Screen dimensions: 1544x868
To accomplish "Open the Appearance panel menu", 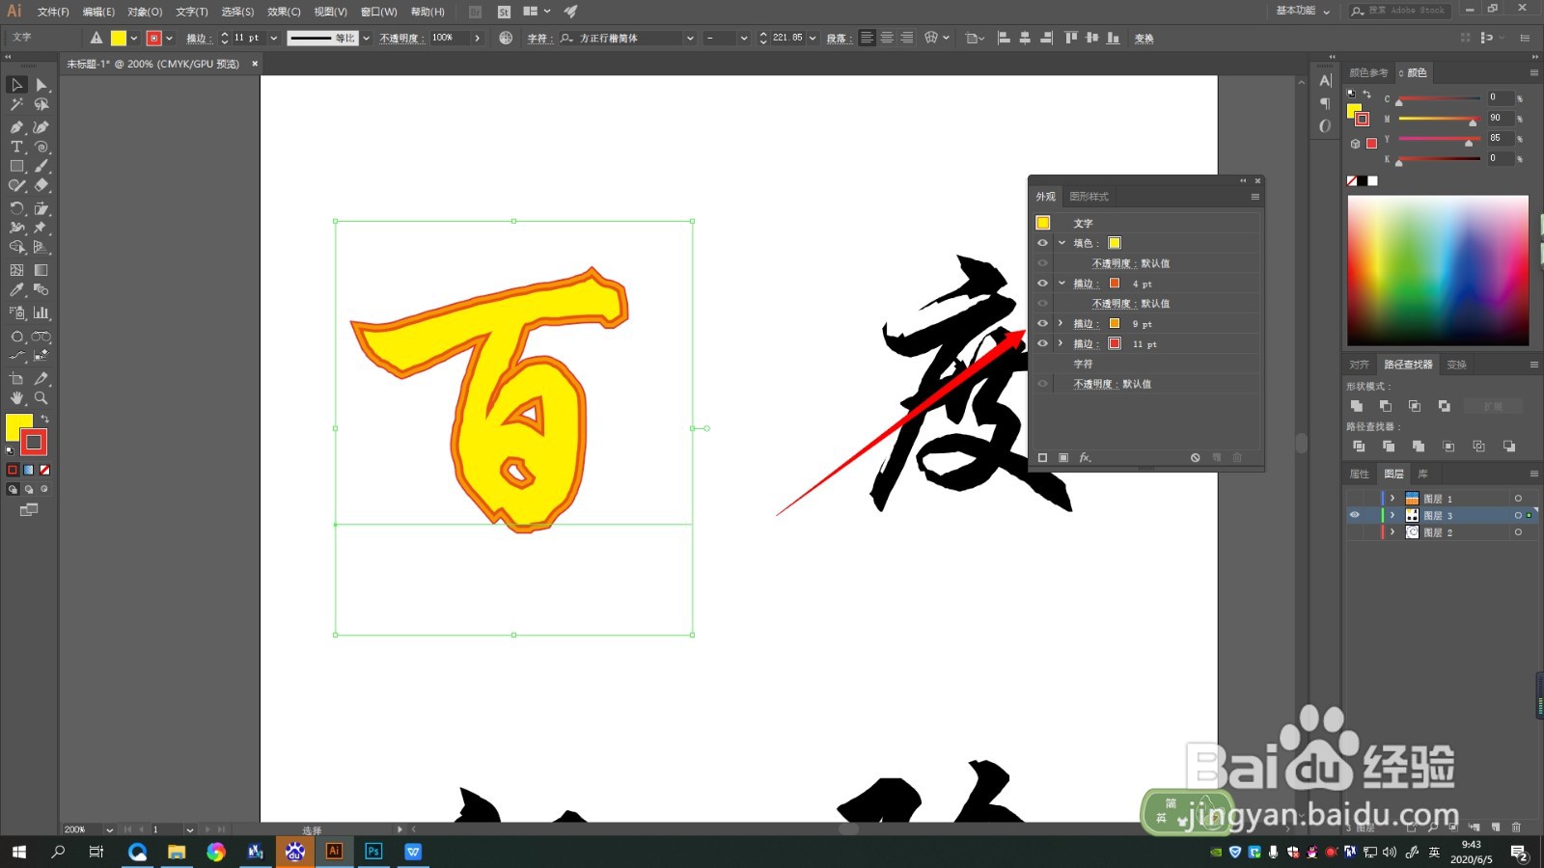I will (1254, 197).
